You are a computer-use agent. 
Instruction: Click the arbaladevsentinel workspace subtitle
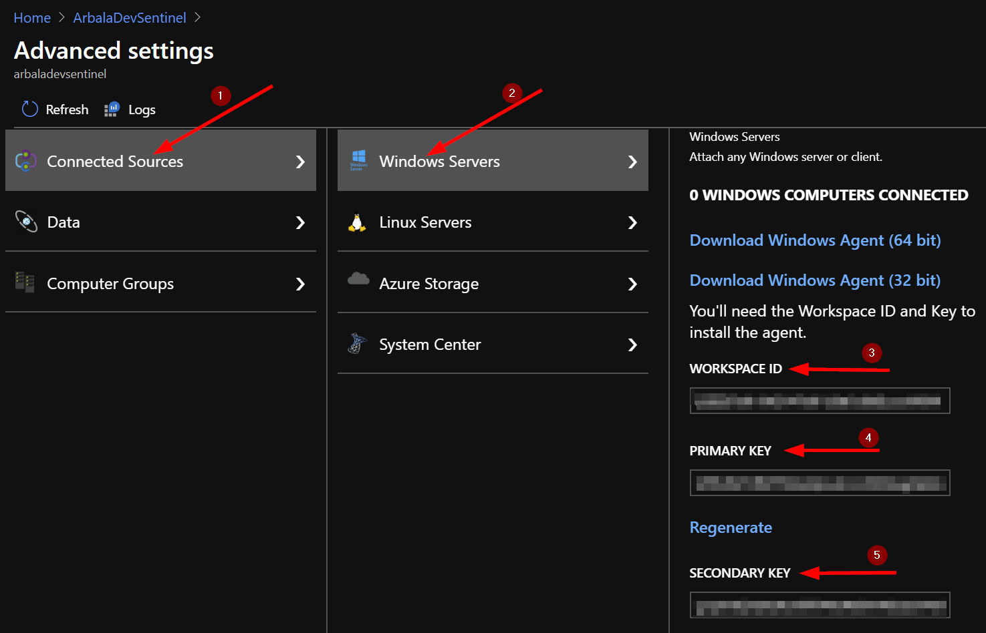coord(60,74)
